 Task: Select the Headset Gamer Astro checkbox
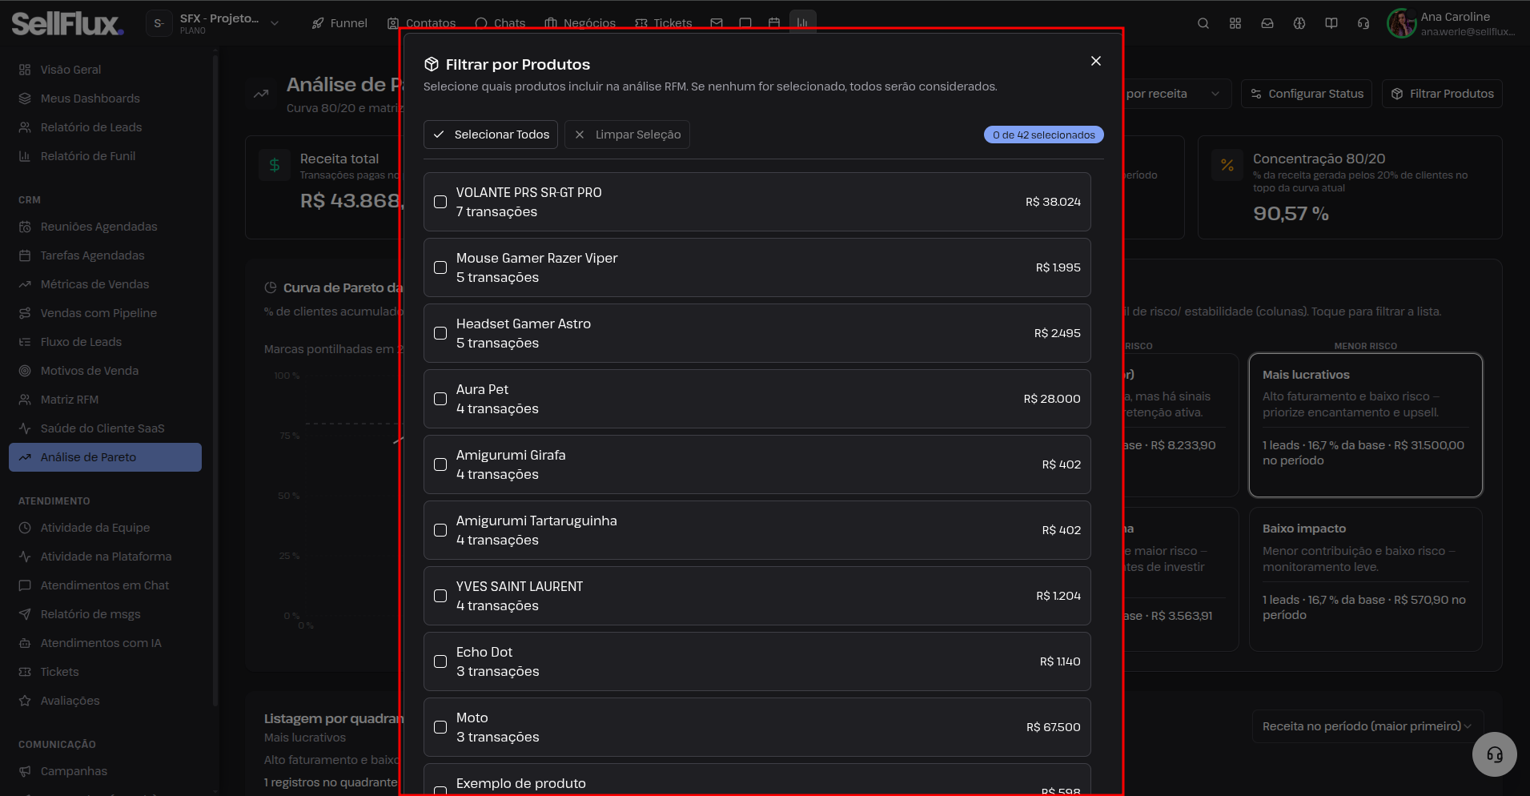pyautogui.click(x=440, y=333)
